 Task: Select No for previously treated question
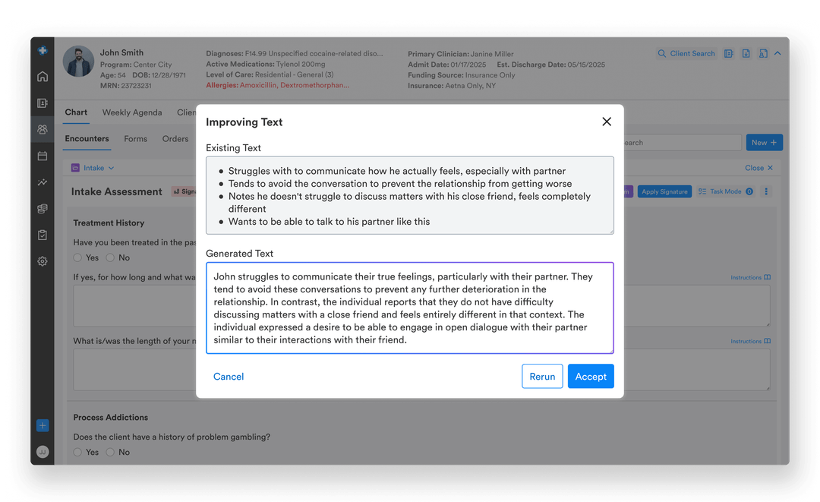tap(110, 257)
